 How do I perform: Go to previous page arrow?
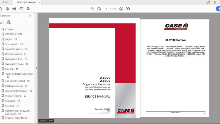point(92,9)
